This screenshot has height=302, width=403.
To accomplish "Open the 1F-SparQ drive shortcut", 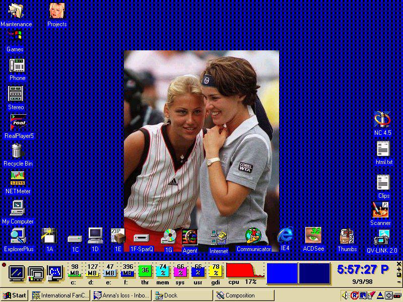I will [x=142, y=237].
